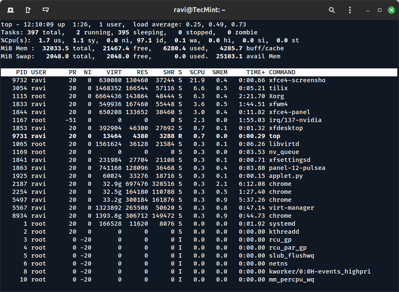
Task: Click the 6664436 VIRT value of Xorg
Action: (x=108, y=96)
